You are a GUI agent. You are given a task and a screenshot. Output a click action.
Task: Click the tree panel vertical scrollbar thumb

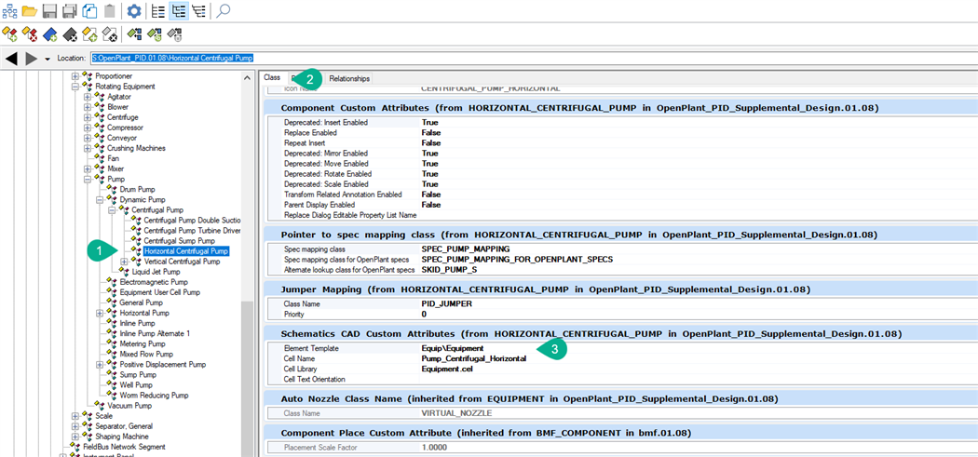point(247,379)
